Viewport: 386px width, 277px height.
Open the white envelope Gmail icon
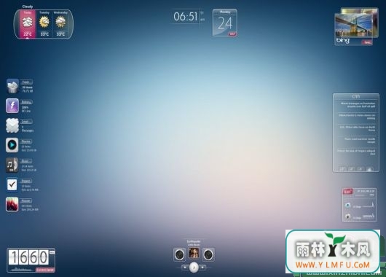[12, 125]
